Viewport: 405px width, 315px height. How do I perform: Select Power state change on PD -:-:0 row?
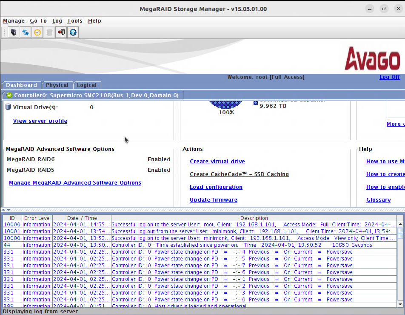[x=200, y=300]
